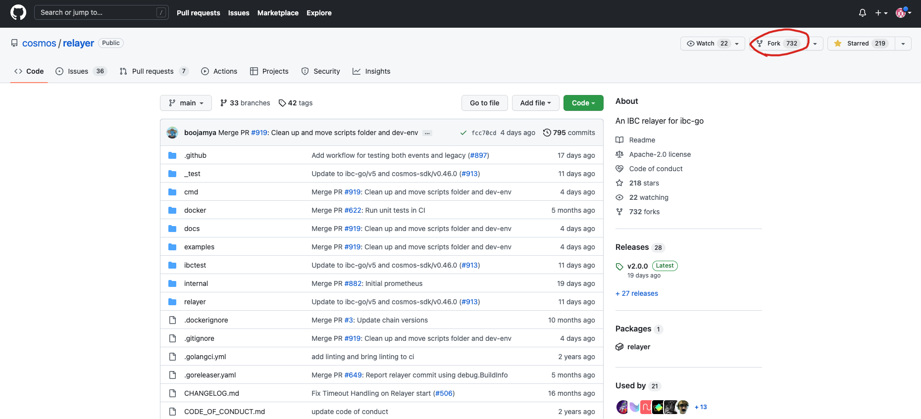
Task: View the 33 branches
Action: 245,103
